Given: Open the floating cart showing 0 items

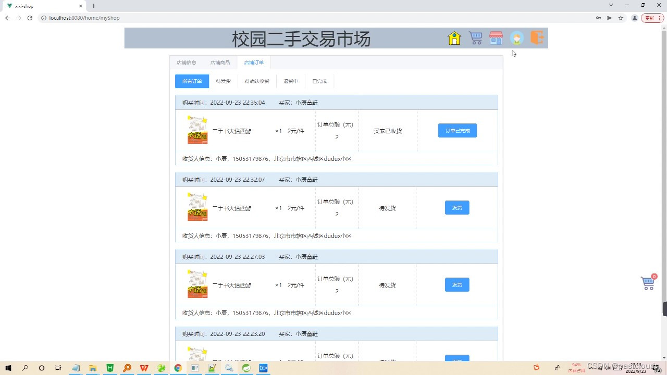Looking at the screenshot, I should (647, 283).
